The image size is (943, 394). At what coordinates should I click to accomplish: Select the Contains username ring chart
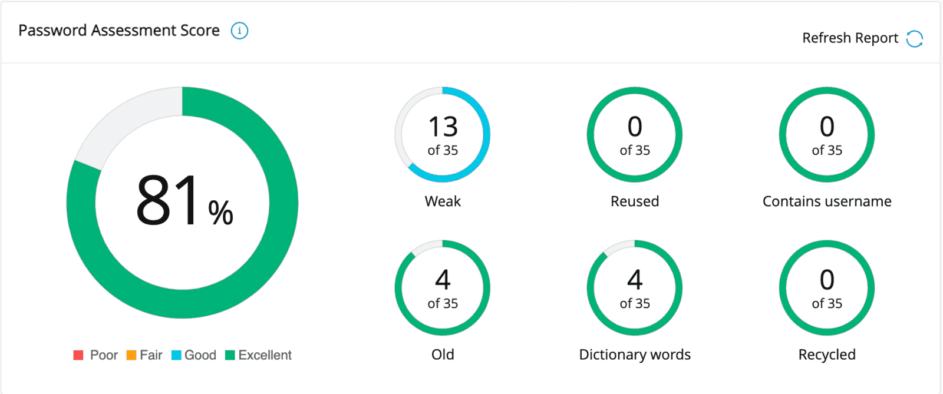tap(827, 135)
